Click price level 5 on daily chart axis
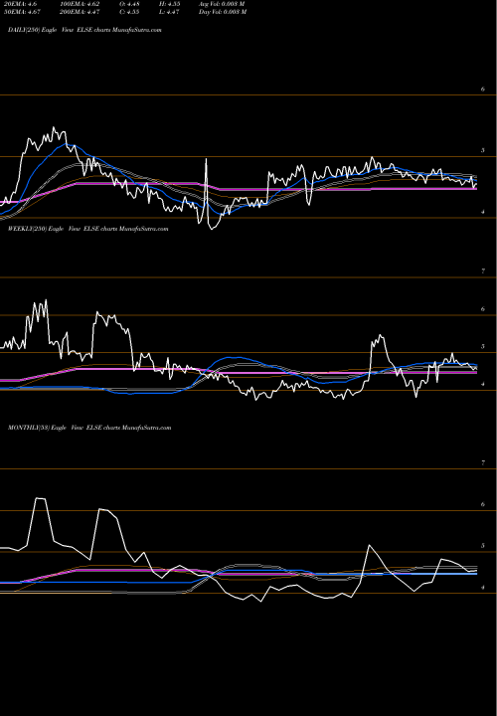Viewport: 497px width, 716px height. 483,150
